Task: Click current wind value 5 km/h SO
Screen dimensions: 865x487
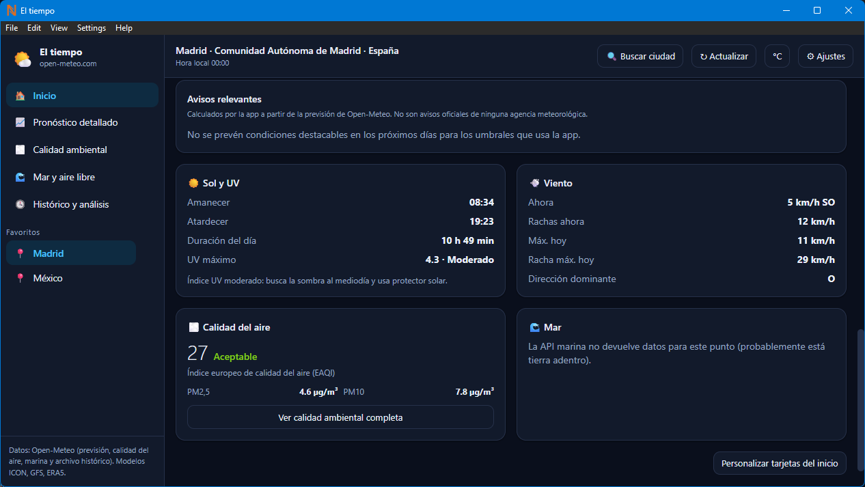Action: click(x=811, y=202)
